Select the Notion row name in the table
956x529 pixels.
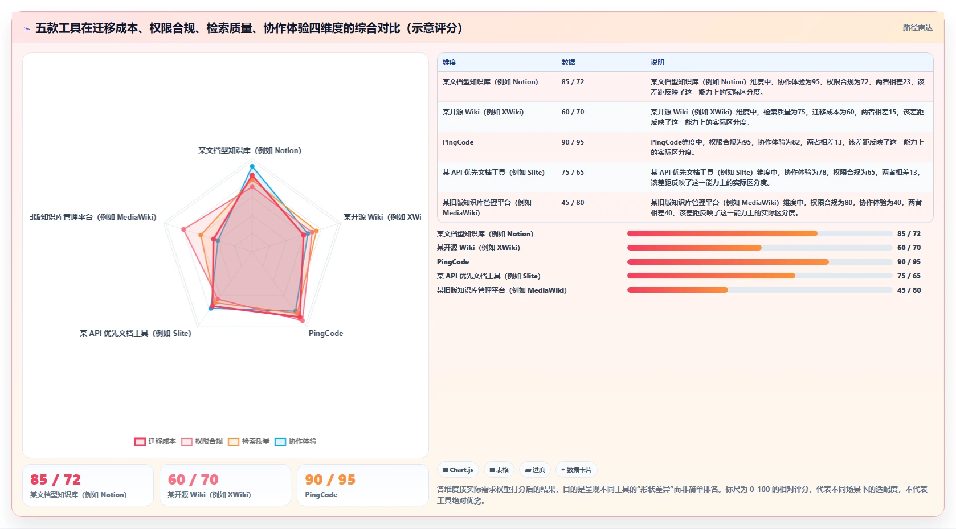[490, 82]
